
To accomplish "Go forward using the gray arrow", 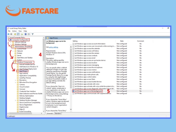I will coord(11,34).
